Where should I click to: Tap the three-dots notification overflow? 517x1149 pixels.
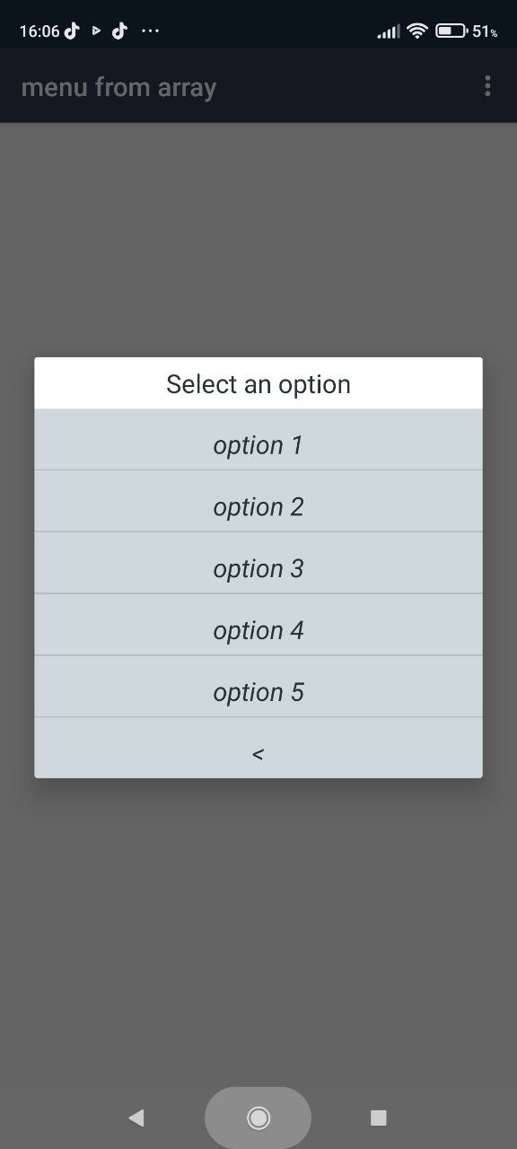150,31
